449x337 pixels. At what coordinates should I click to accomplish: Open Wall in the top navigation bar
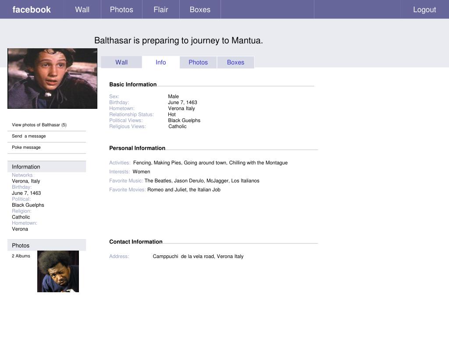(x=82, y=10)
